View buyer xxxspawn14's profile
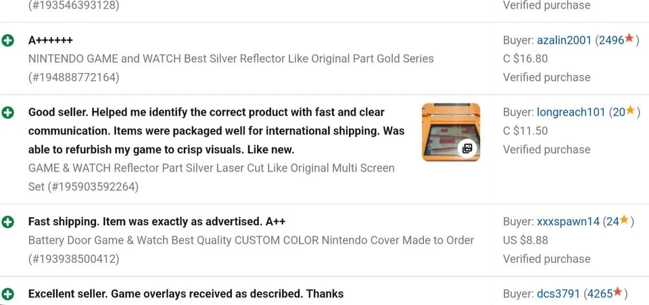 click(x=568, y=221)
